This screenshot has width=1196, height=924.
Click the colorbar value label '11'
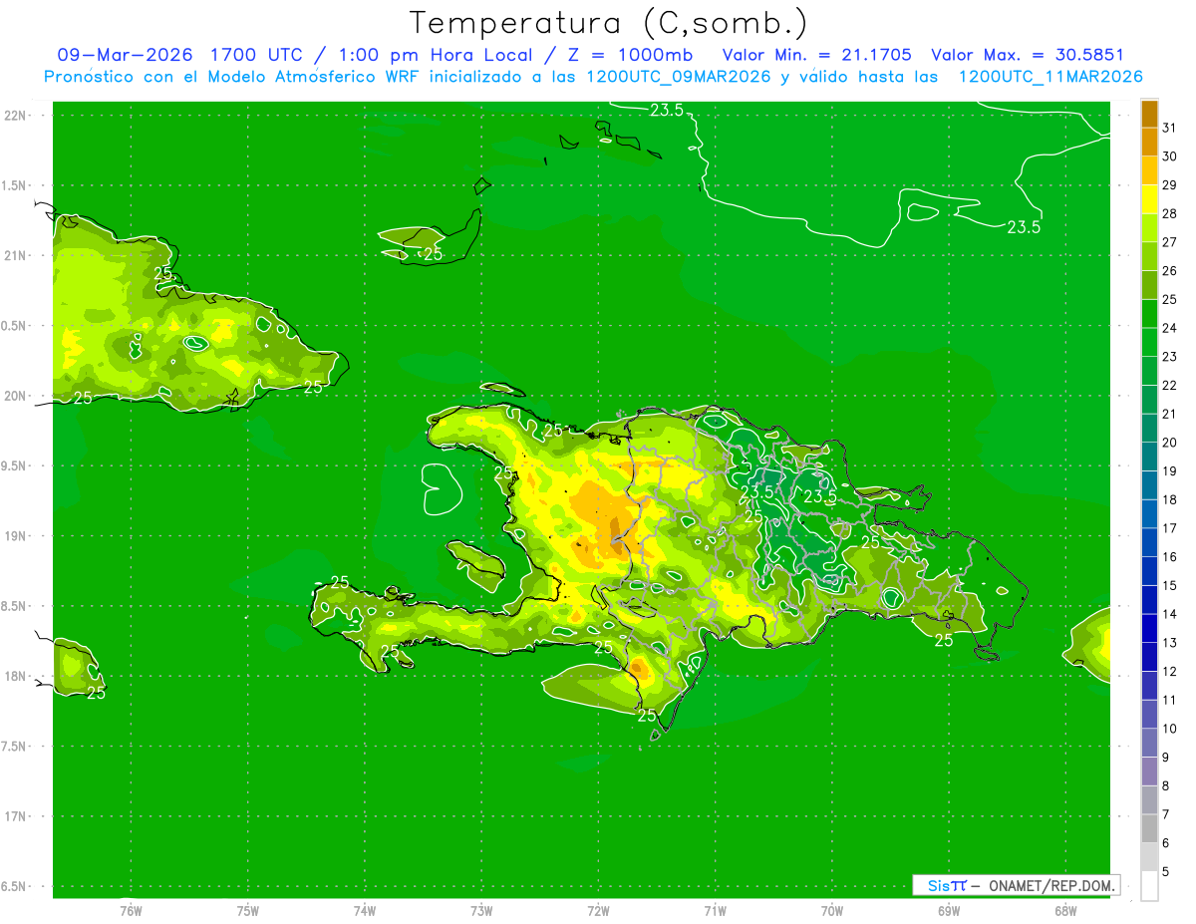(1170, 701)
